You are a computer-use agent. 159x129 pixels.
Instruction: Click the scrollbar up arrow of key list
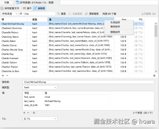pyautogui.click(x=156, y=24)
